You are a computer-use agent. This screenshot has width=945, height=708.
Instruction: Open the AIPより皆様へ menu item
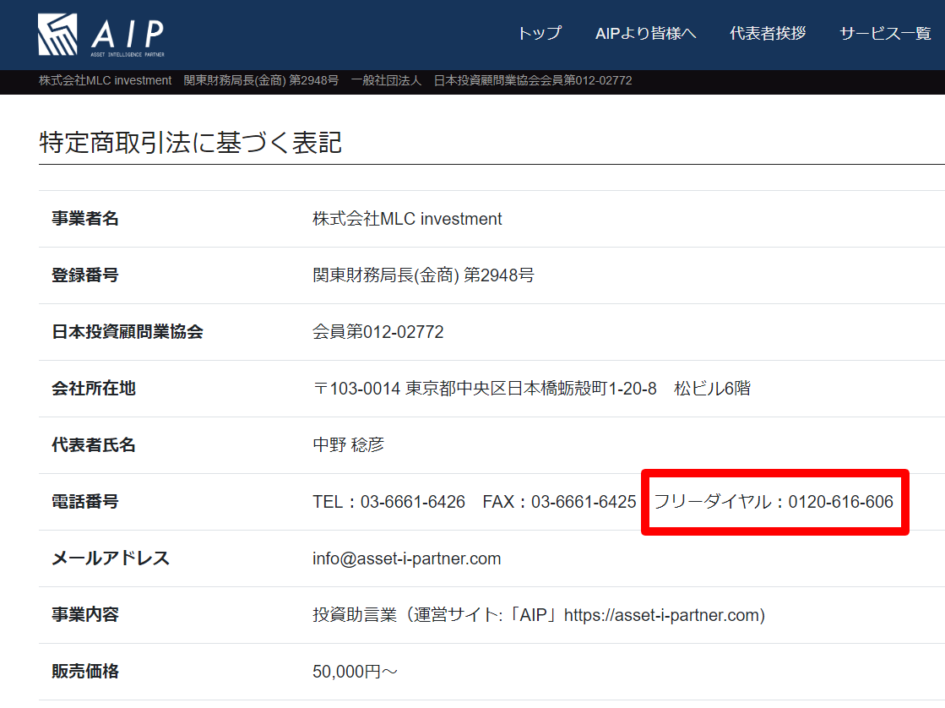645,33
